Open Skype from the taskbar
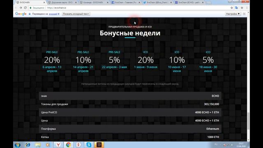Screen dimensions: 263x148 89,145
